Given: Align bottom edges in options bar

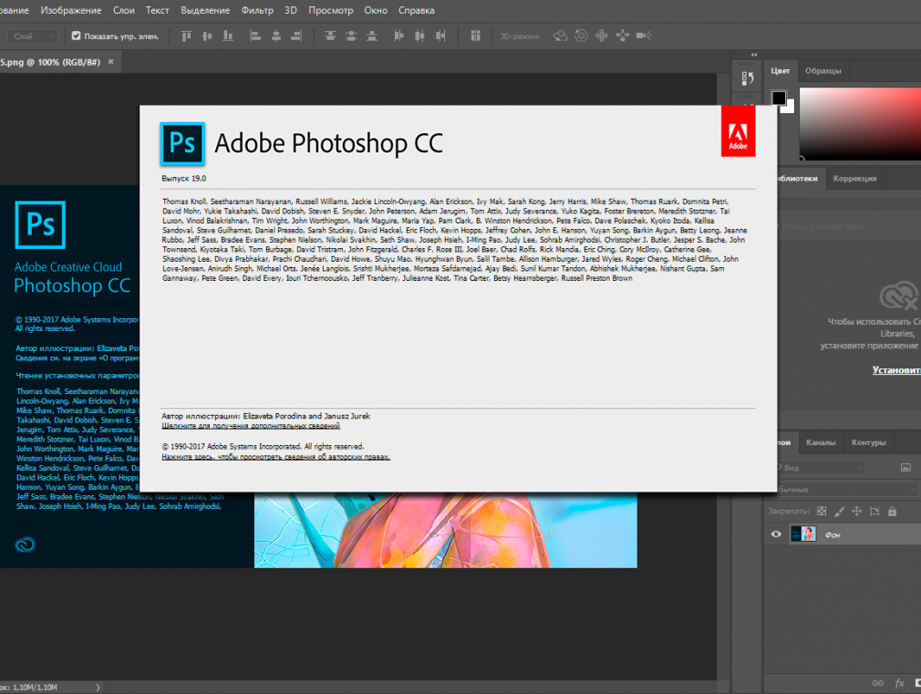Looking at the screenshot, I should [228, 36].
